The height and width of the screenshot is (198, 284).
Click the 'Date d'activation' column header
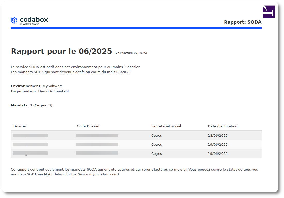tap(223, 126)
